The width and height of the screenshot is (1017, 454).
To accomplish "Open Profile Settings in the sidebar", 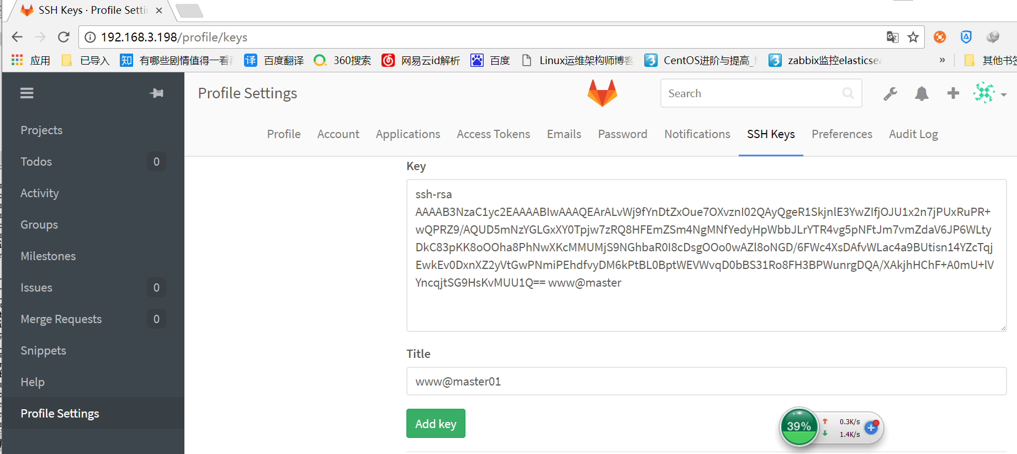I will click(x=93, y=414).
